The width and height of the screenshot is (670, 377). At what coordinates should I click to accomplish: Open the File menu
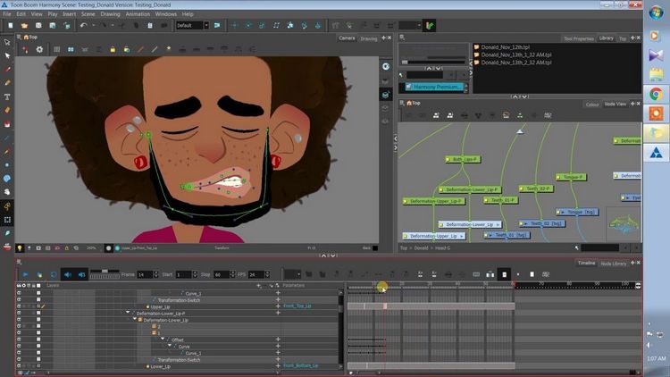pos(7,14)
